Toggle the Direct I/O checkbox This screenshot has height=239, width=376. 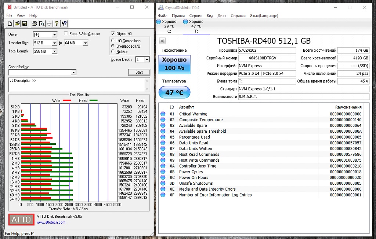[x=113, y=33]
